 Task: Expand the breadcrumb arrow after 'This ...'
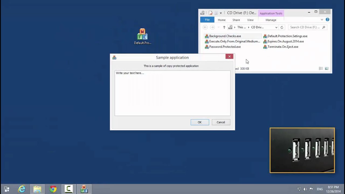[249, 27]
